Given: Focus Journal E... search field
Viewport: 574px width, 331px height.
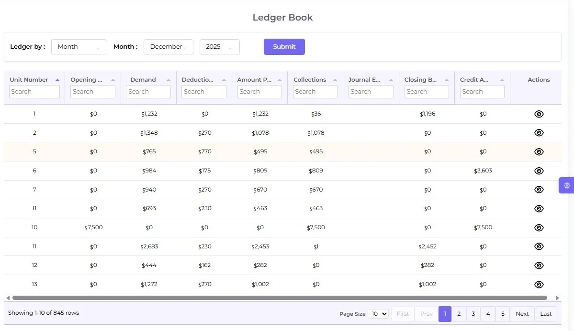Looking at the screenshot, I should 371,92.
